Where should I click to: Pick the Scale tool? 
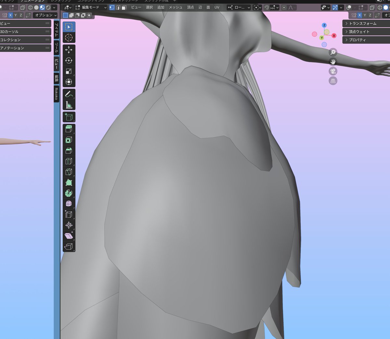[69, 71]
